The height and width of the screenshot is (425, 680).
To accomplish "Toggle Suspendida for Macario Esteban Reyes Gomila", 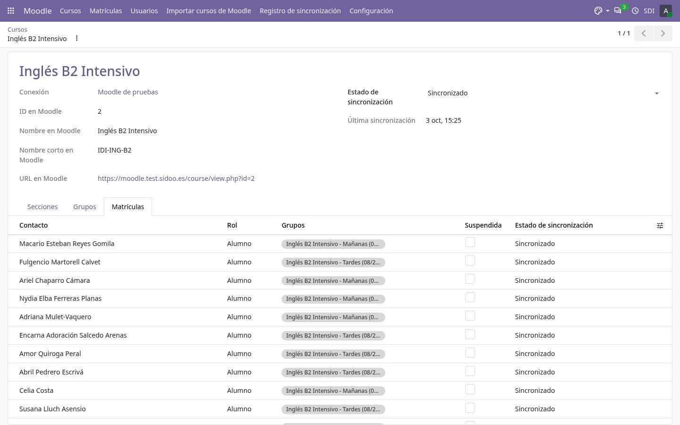I will [x=470, y=242].
